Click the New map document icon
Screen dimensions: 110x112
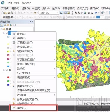pyautogui.click(x=3, y=13)
